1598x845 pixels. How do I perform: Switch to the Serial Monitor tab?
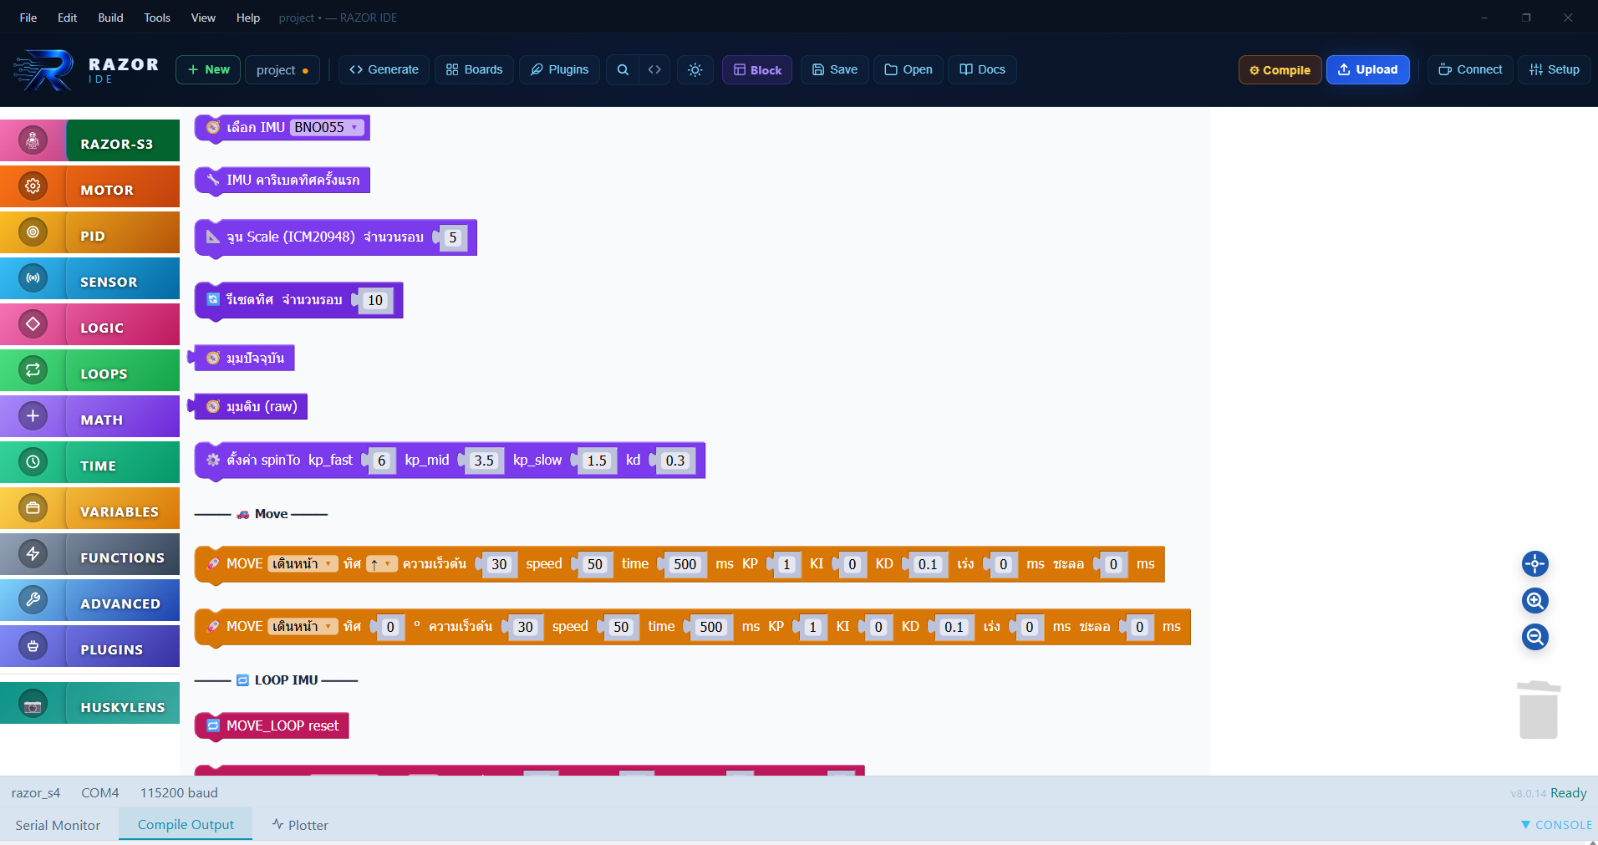[x=58, y=825]
